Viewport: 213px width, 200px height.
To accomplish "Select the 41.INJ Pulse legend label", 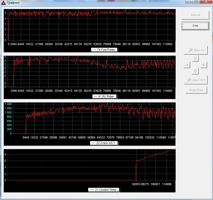I will [104, 96].
